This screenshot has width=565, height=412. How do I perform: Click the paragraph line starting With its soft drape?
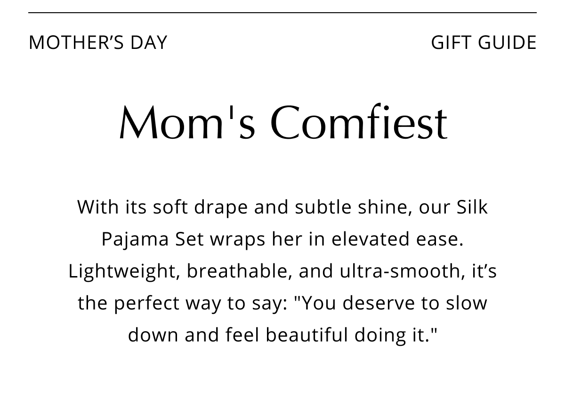click(282, 207)
